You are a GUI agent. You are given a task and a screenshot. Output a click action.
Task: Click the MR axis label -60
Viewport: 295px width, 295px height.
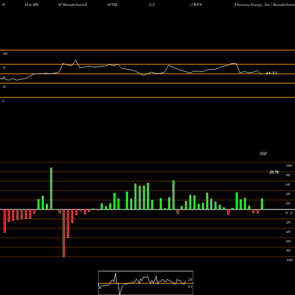pos(288,241)
